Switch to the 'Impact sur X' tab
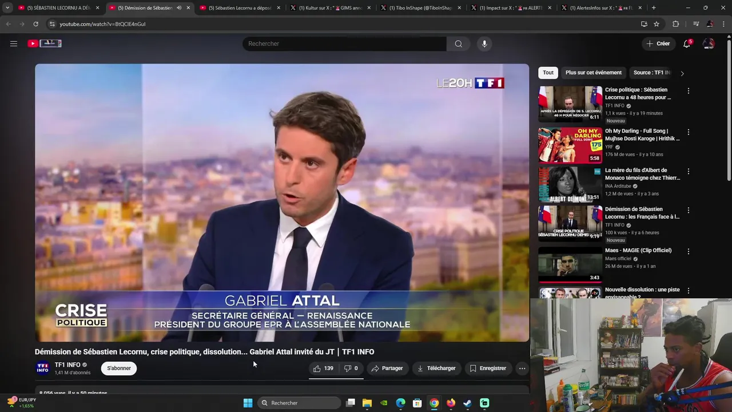Image resolution: width=732 pixels, height=412 pixels. coord(511,8)
